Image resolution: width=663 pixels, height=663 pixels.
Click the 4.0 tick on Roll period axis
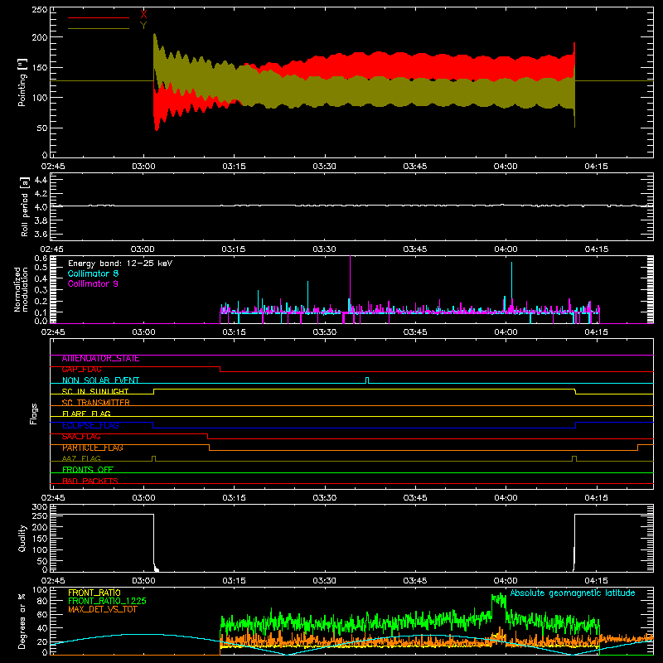click(x=41, y=206)
